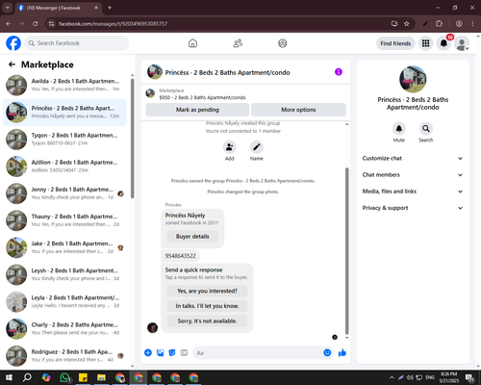
Task: Open WhatsApp from taskbar
Action: (x=65, y=377)
